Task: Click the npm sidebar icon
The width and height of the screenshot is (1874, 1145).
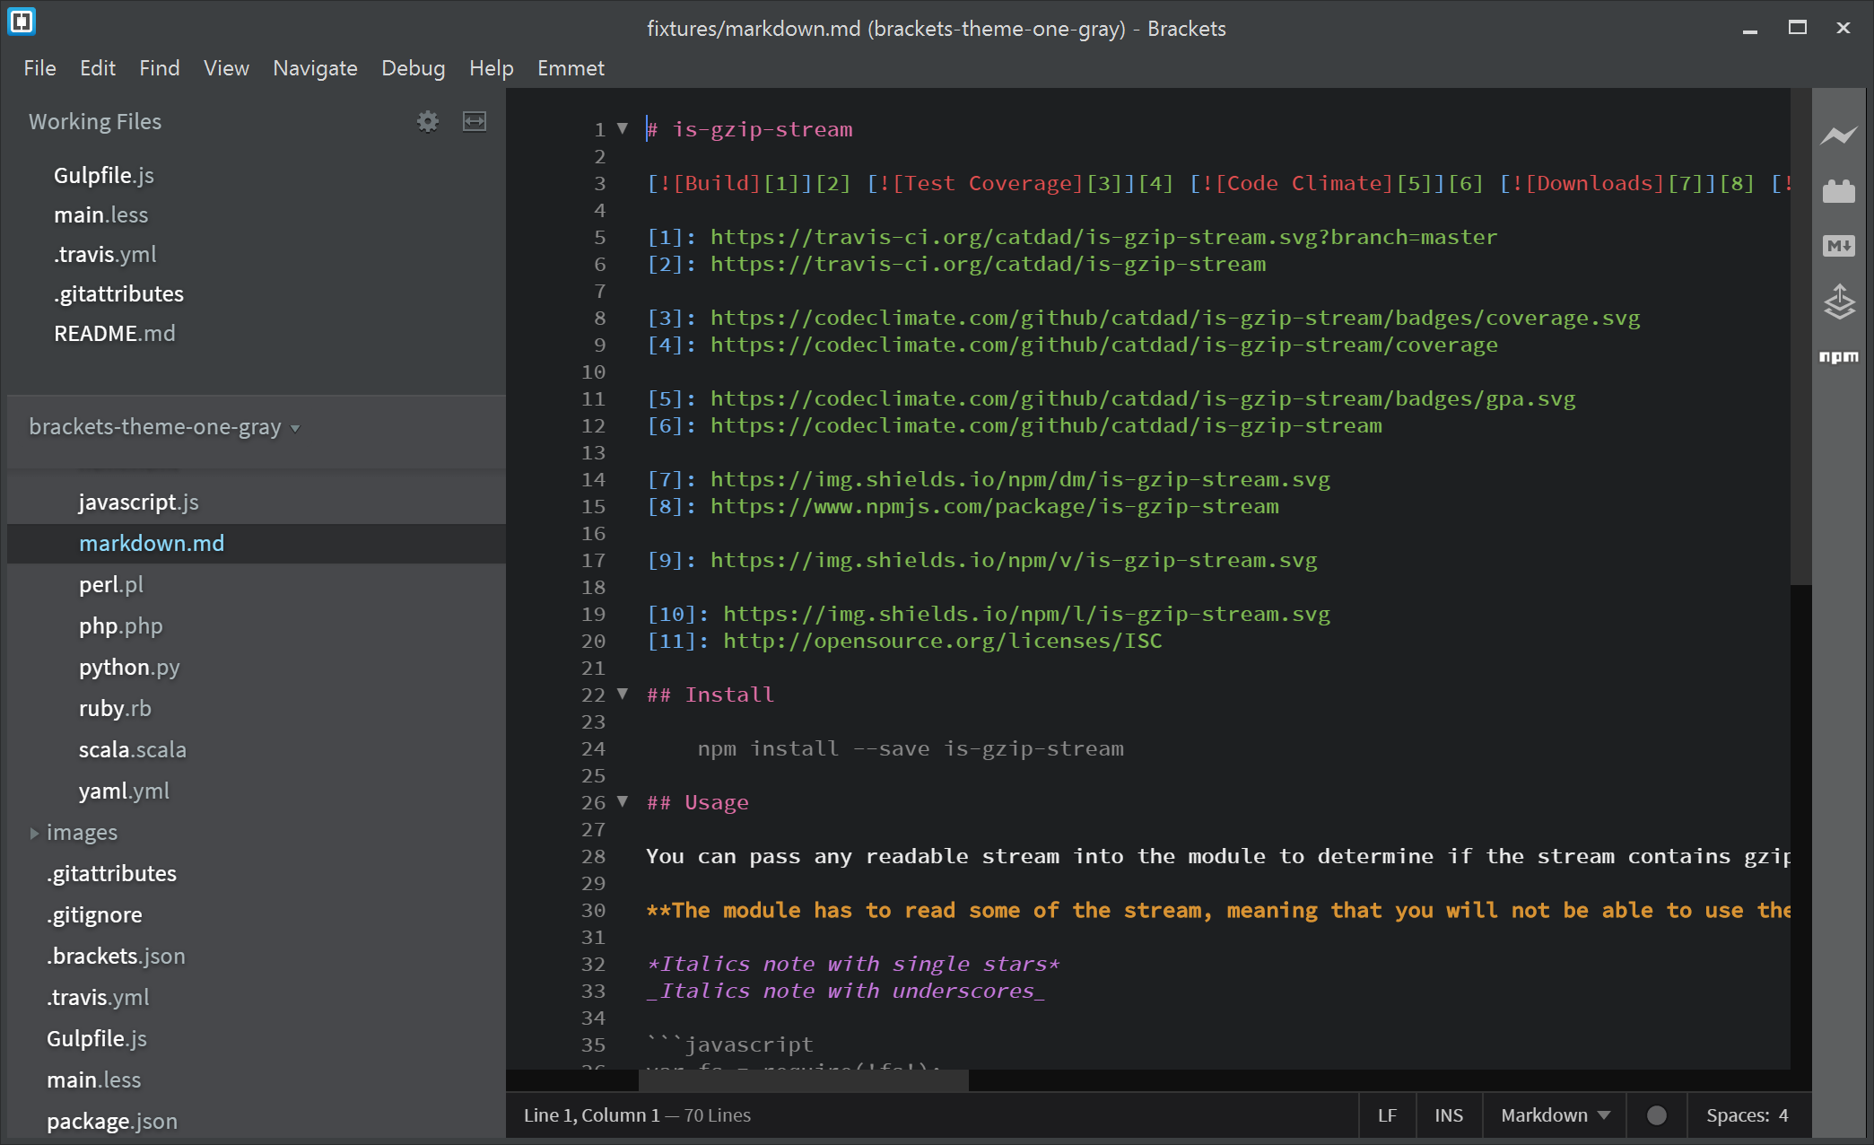Action: tap(1840, 356)
